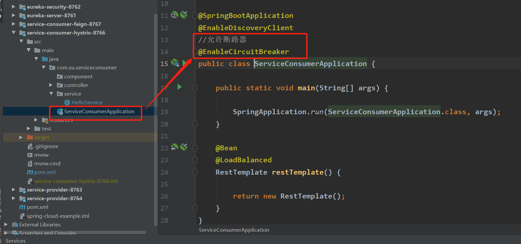Select ServiceConsumerApplication in project tree
The height and width of the screenshot is (244, 521).
(99, 111)
